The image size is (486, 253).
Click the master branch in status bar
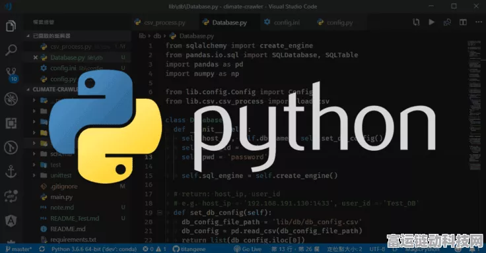pos(18,249)
